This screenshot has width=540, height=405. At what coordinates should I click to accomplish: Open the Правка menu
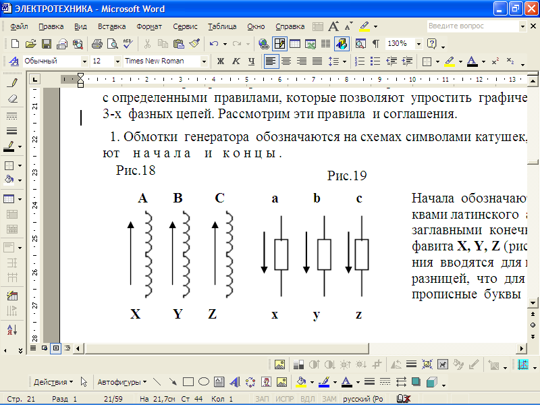pyautogui.click(x=51, y=26)
